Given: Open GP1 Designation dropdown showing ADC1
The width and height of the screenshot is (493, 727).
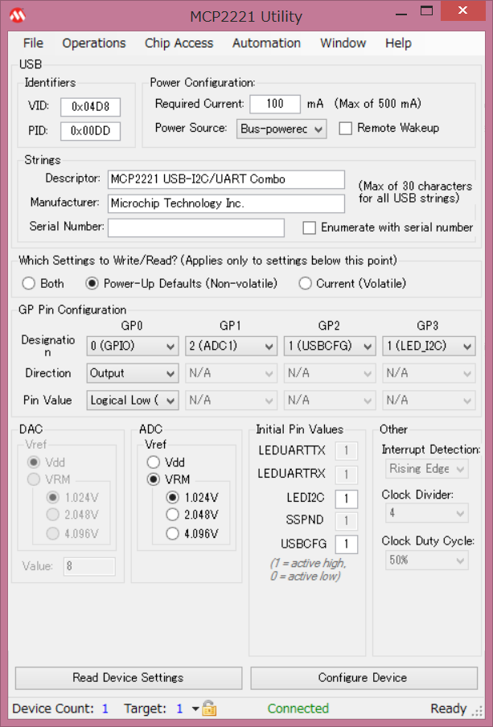Looking at the screenshot, I should point(231,346).
